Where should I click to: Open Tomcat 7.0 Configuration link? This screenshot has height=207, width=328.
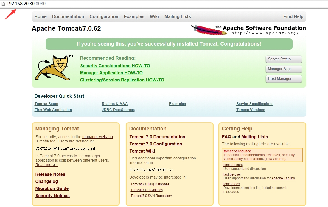click(156, 144)
